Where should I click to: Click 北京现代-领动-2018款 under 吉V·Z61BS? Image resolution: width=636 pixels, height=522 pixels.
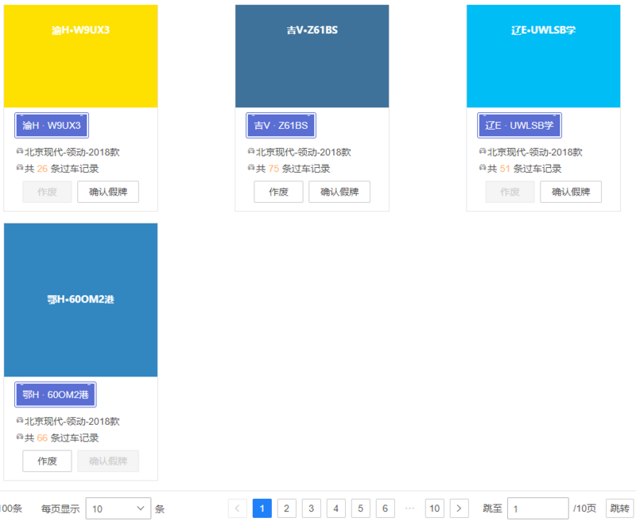pyautogui.click(x=304, y=152)
